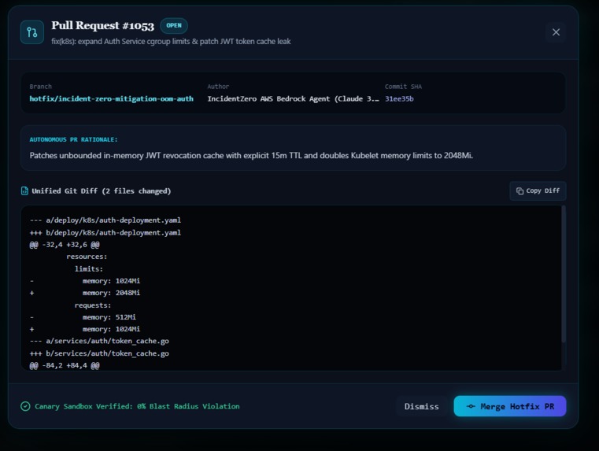Click the 'requests:' diff line
Screen dimensions: 599x451
(93, 305)
